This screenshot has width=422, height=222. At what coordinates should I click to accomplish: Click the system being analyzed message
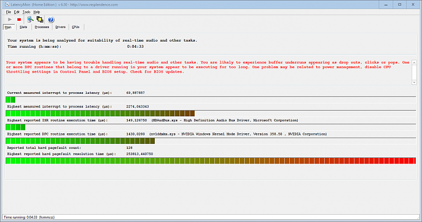click(x=102, y=40)
